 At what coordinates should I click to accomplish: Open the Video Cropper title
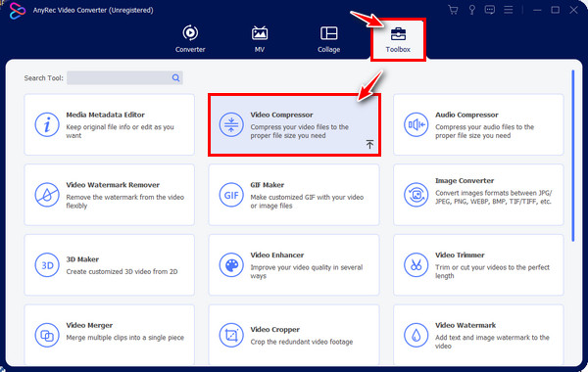[274, 329]
